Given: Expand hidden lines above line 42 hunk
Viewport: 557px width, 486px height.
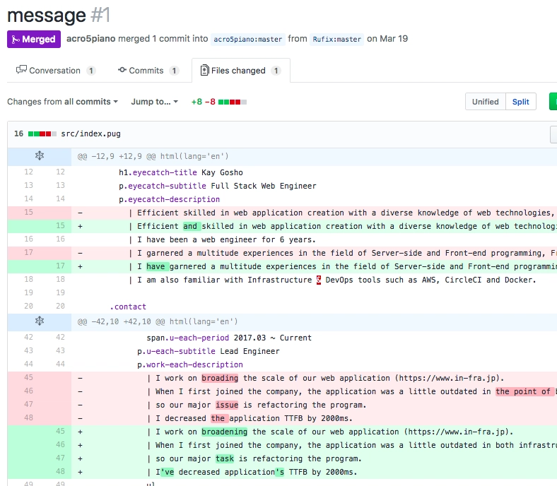Looking at the screenshot, I should 40,321.
